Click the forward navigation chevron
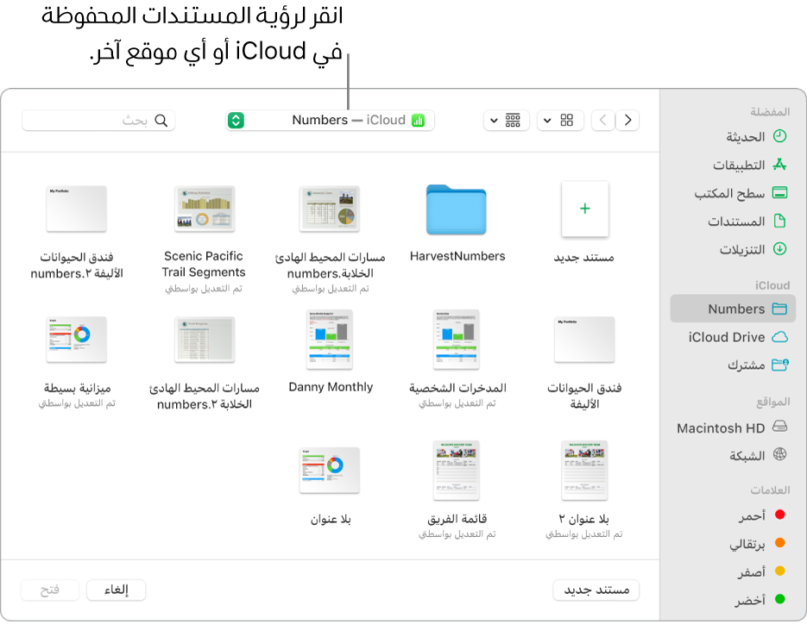 click(627, 121)
